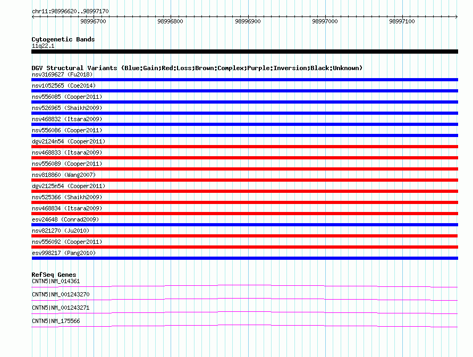Image resolution: width=473 pixels, height=357 pixels.
Task: Select the 11q22.1 band label
Action: pos(43,46)
